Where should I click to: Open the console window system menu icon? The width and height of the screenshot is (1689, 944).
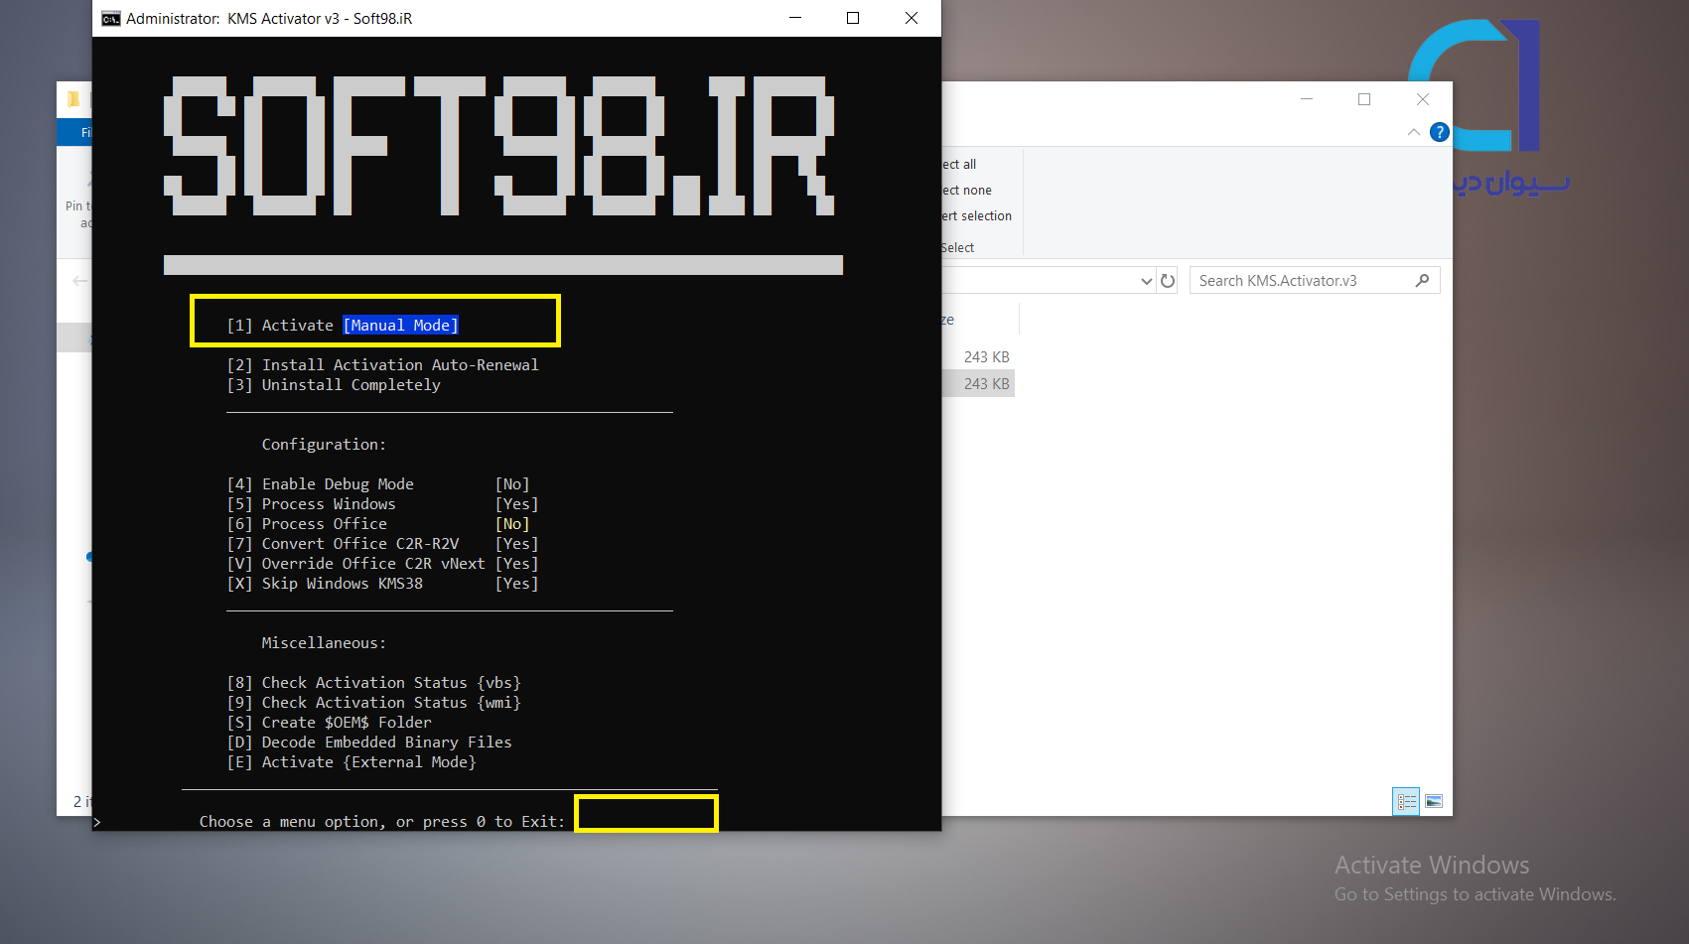pos(111,19)
